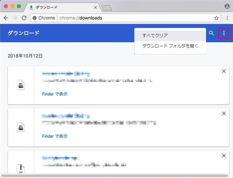Click the Chrome site info icon in address bar

pos(35,18)
